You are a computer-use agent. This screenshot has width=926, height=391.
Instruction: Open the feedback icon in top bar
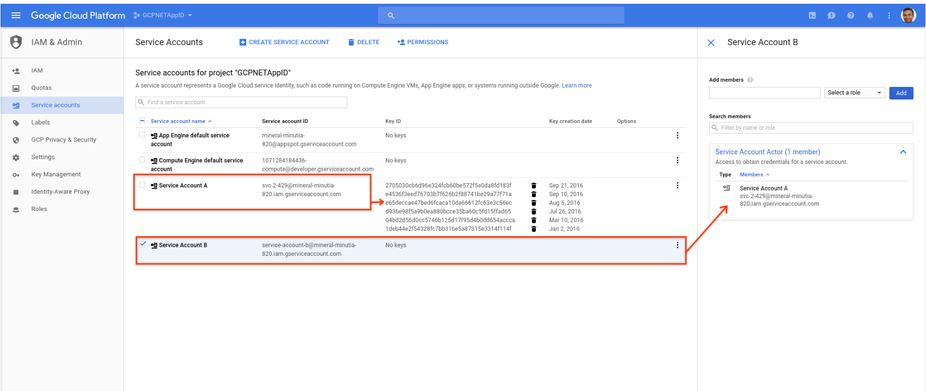click(831, 15)
